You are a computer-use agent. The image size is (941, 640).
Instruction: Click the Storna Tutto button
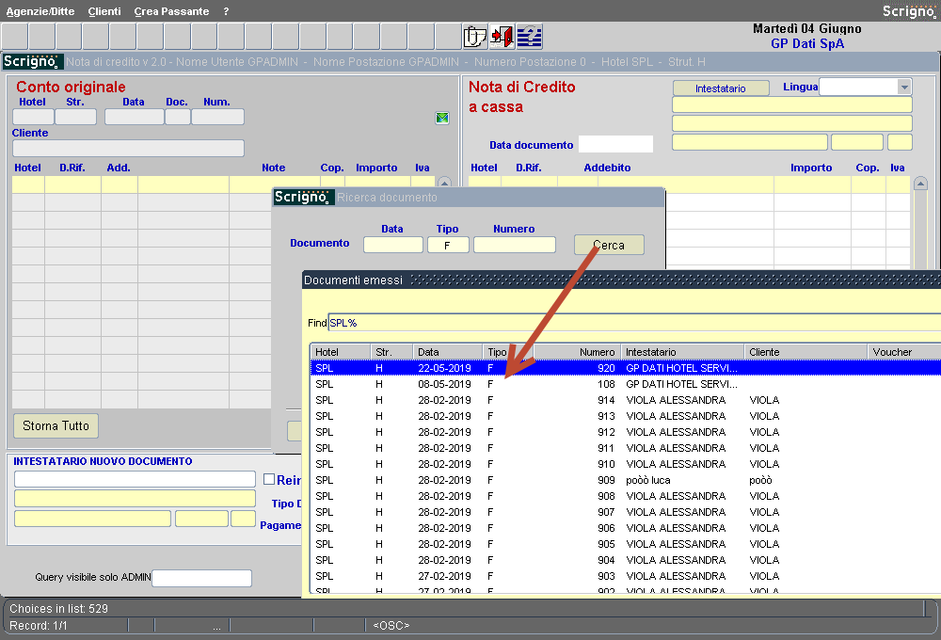55,425
